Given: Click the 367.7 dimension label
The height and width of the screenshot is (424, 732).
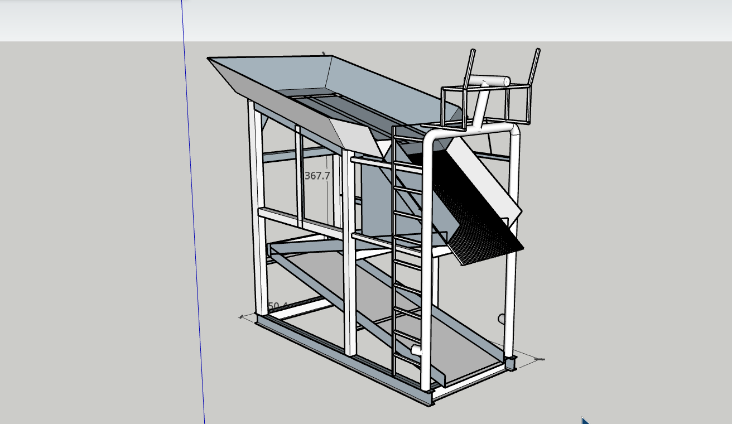Looking at the screenshot, I should tap(317, 176).
